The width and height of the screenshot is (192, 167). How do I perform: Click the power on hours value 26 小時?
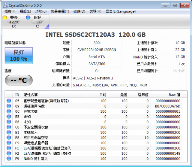(173, 71)
